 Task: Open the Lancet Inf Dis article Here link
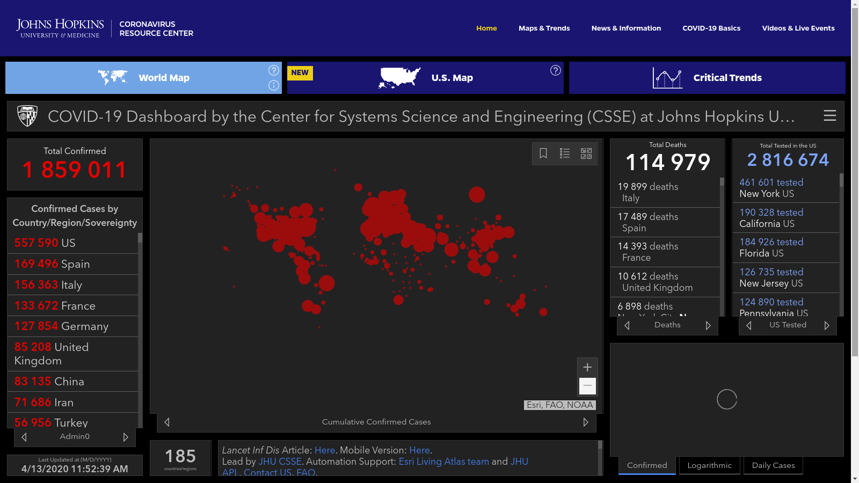tap(325, 450)
